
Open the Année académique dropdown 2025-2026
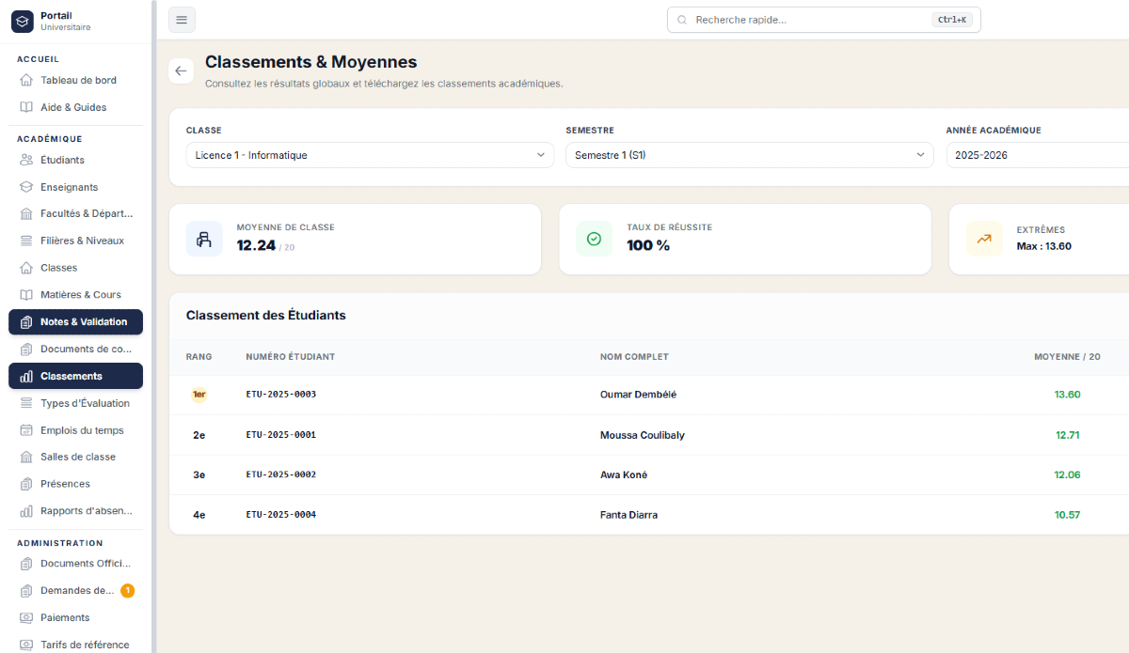point(1038,155)
